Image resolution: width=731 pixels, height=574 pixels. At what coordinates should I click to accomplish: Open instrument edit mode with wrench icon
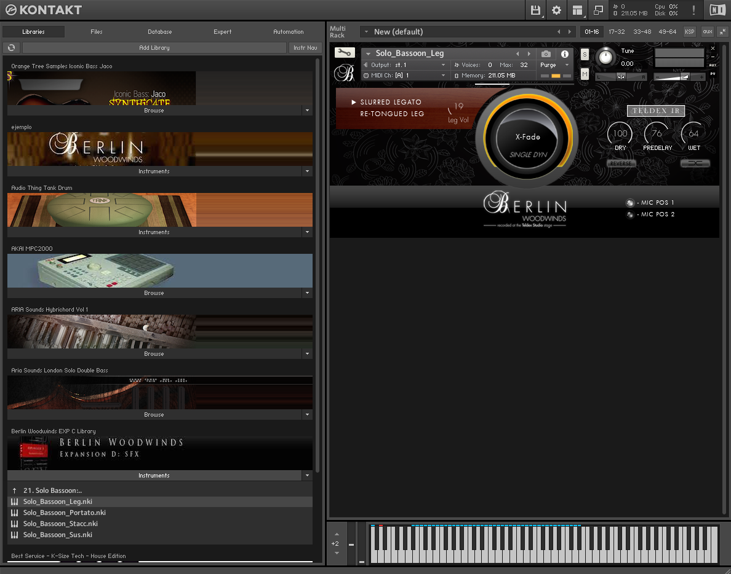click(345, 53)
